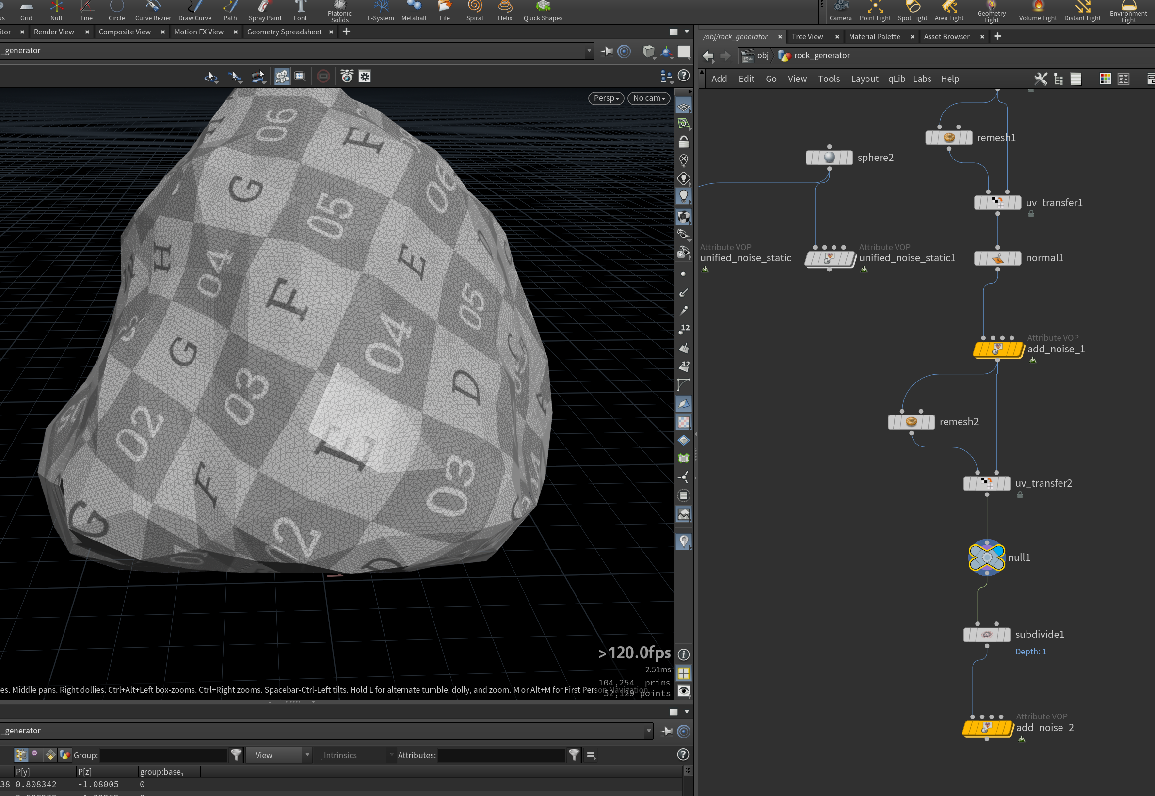Switch to the Geometry Spreadsheet tab
Viewport: 1155px width, 796px height.
point(284,32)
